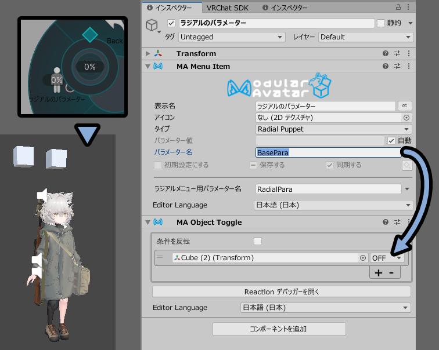Screen dimensions: 439x350
Task: Toggle the inspector lock icon
Action: pos(398,7)
